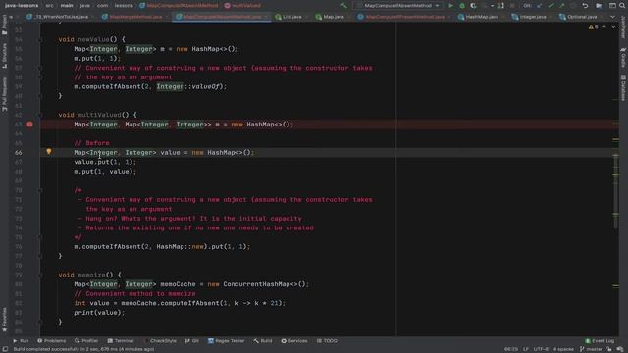Click the warnings indicator in editor corner
628x353 pixels.
[x=593, y=27]
